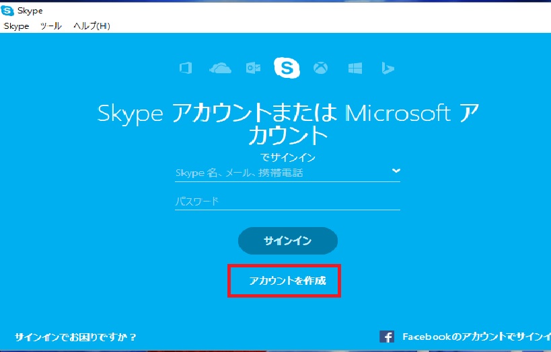The image size is (551, 352).
Task: Click the large Skype logo icon
Action: (x=287, y=67)
